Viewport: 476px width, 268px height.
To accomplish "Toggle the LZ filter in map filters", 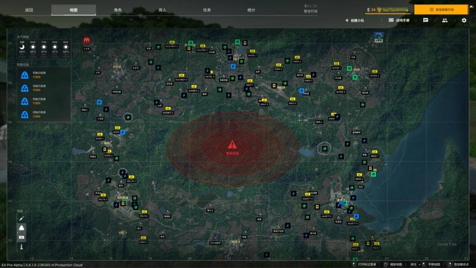I will click(21, 238).
